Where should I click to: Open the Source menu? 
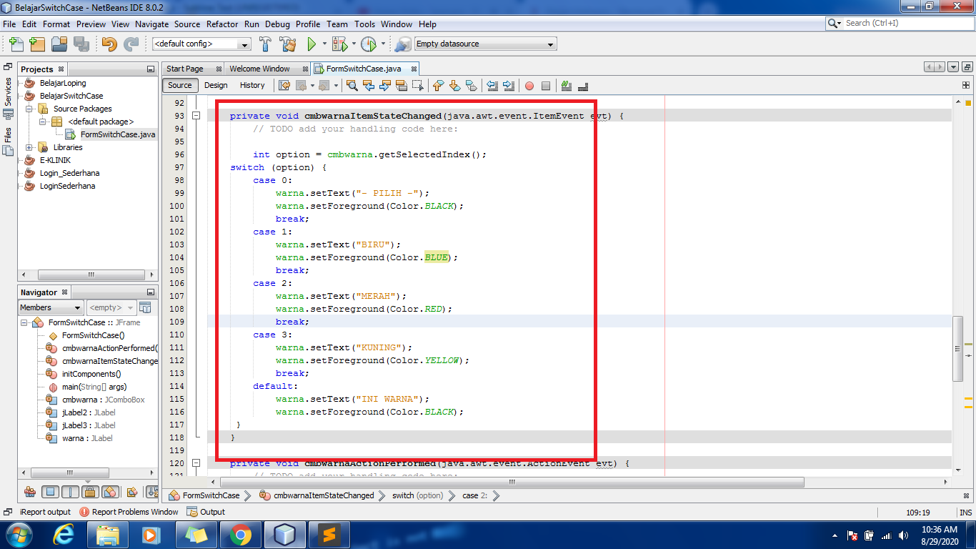187,24
